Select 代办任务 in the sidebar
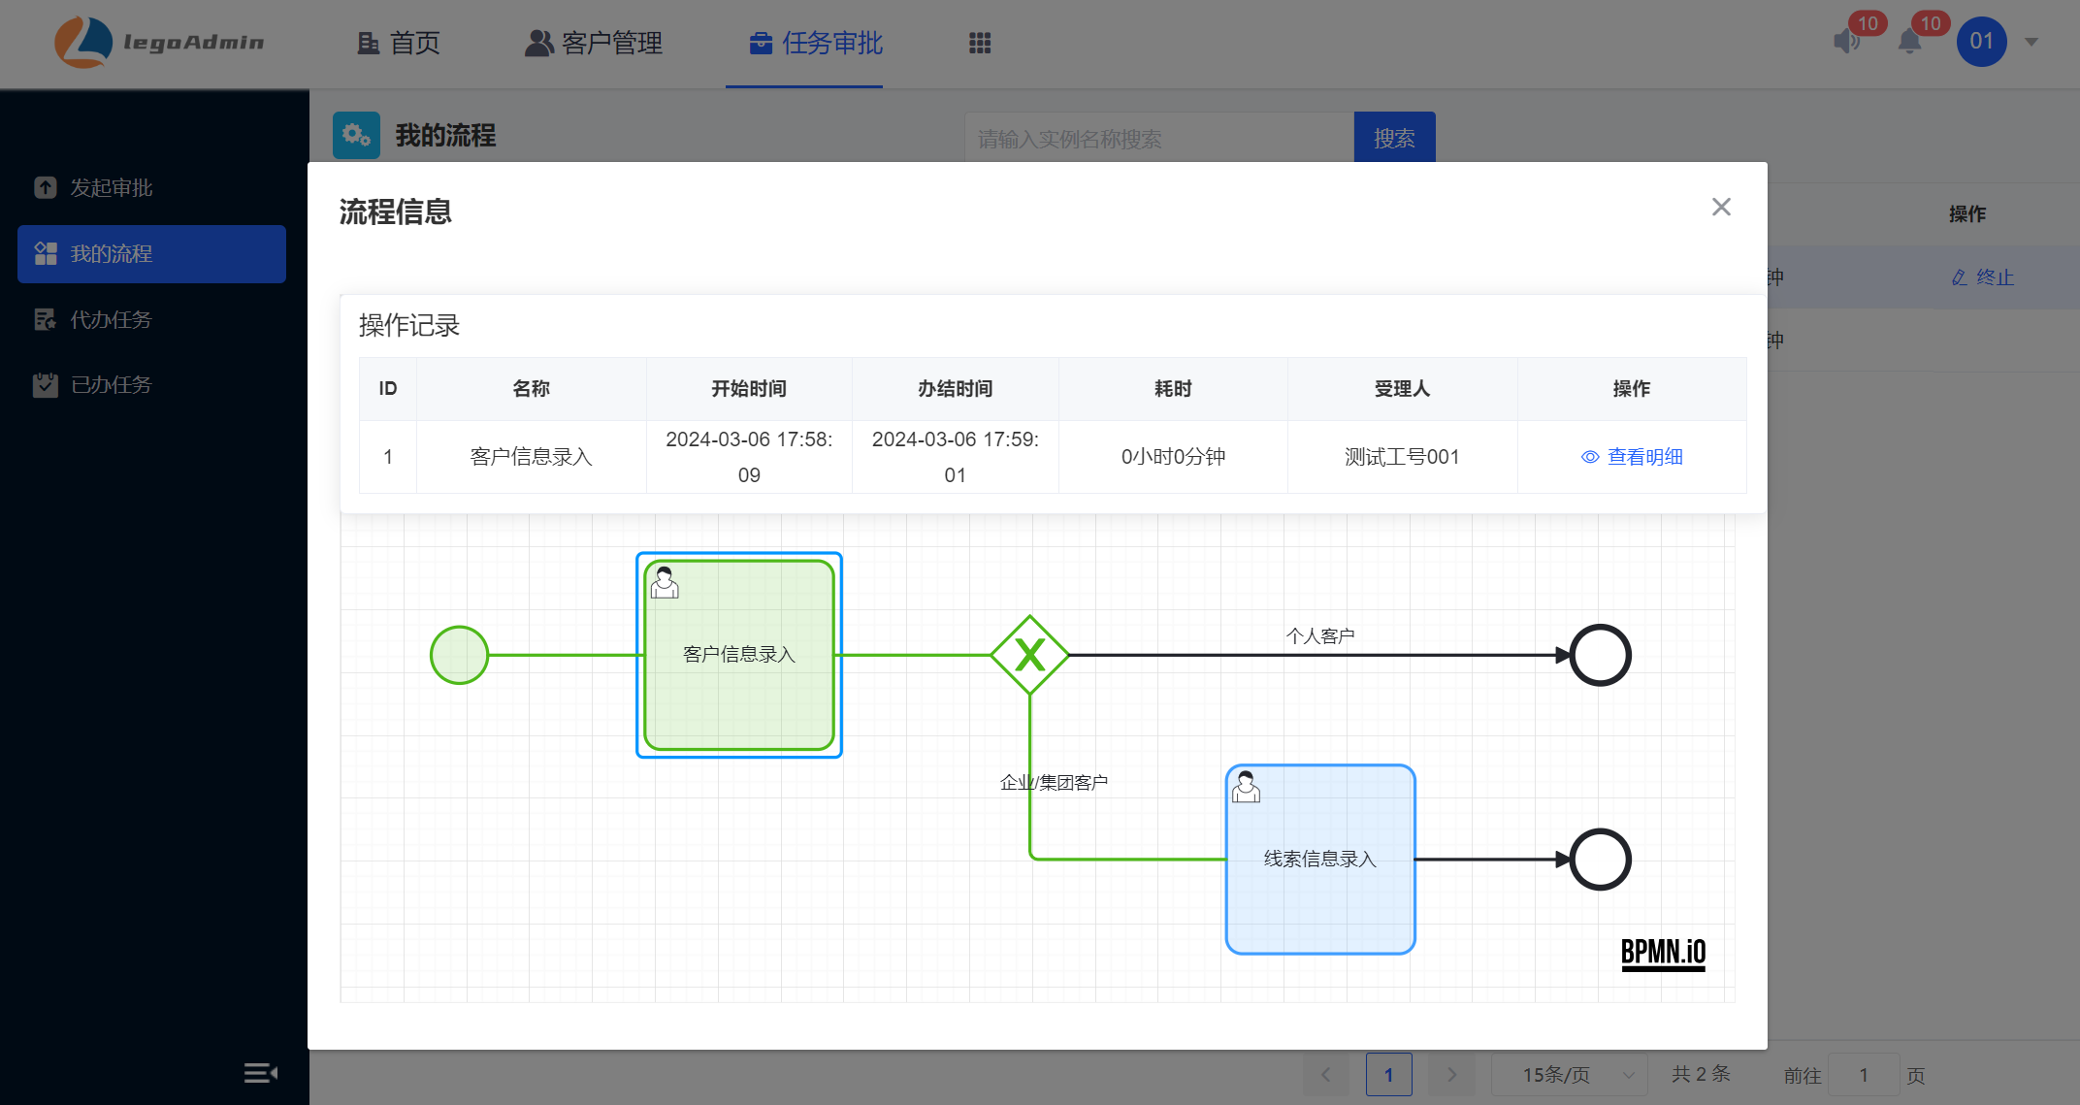 coord(111,319)
